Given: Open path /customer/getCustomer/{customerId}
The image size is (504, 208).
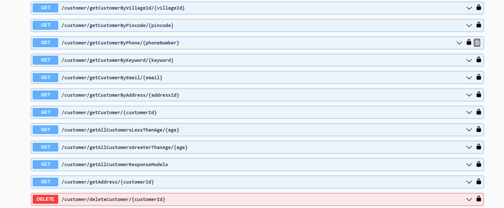Looking at the screenshot, I should [109, 113].
